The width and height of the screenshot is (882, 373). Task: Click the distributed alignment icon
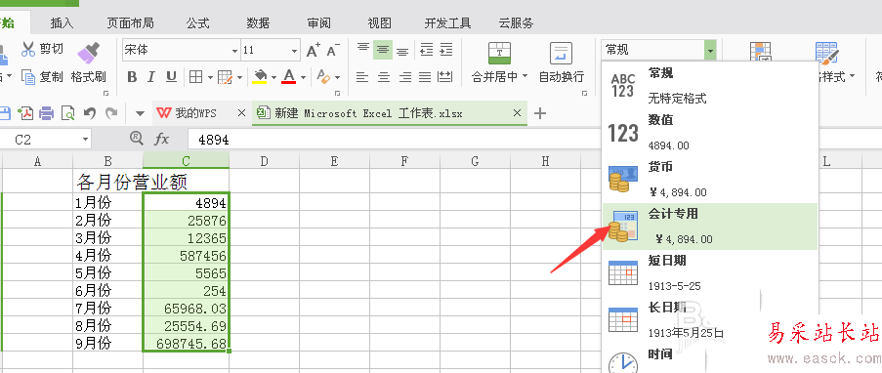pos(445,77)
